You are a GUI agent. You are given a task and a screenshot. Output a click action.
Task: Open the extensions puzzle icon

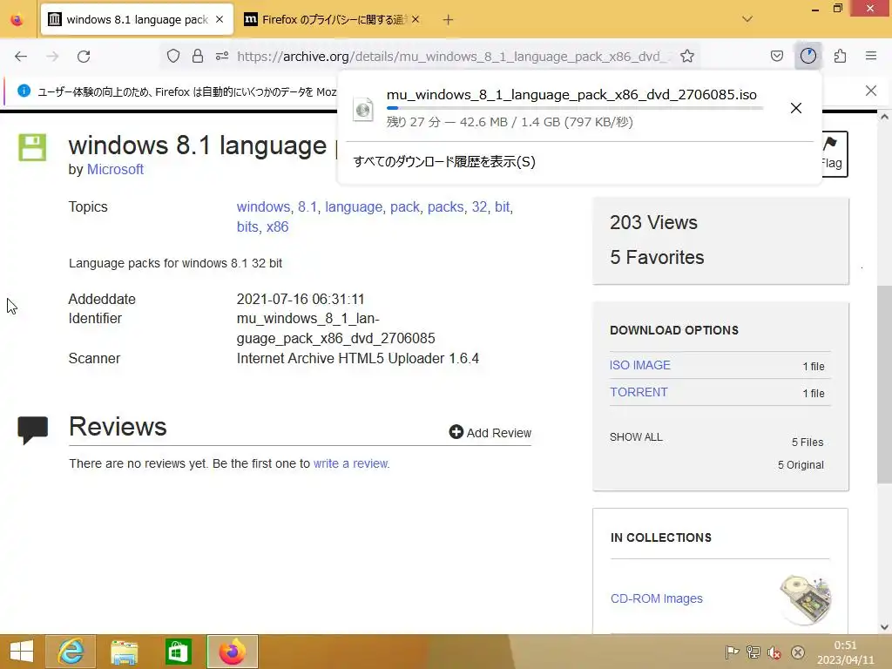tap(840, 56)
